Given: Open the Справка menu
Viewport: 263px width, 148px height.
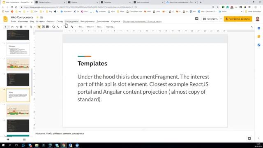Looking at the screenshot, I should pyautogui.click(x=115, y=21).
